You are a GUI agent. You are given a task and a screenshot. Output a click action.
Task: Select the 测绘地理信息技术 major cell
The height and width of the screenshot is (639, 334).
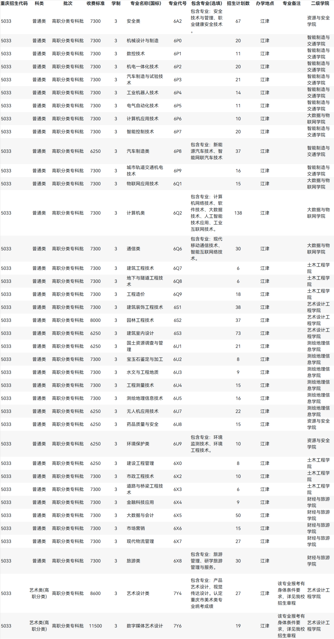145,398
